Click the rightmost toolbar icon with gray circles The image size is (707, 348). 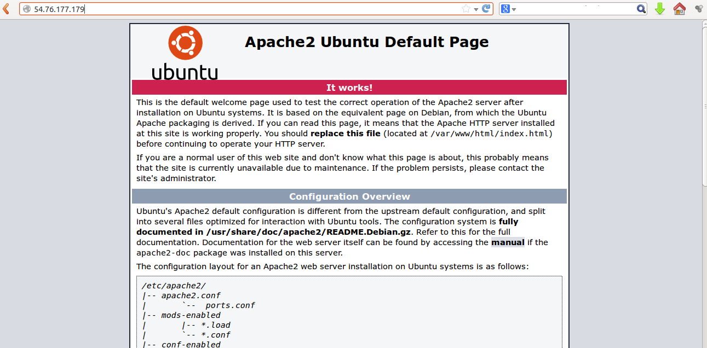(699, 9)
